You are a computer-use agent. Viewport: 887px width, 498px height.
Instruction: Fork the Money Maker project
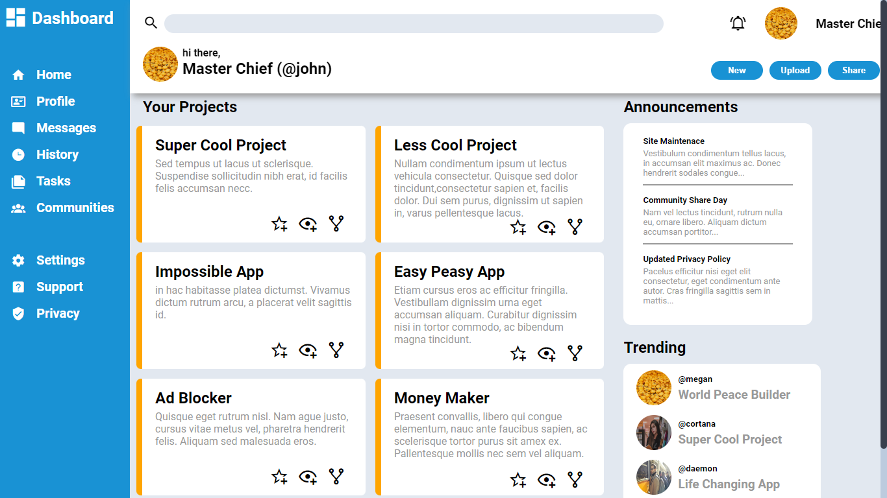[x=575, y=480]
